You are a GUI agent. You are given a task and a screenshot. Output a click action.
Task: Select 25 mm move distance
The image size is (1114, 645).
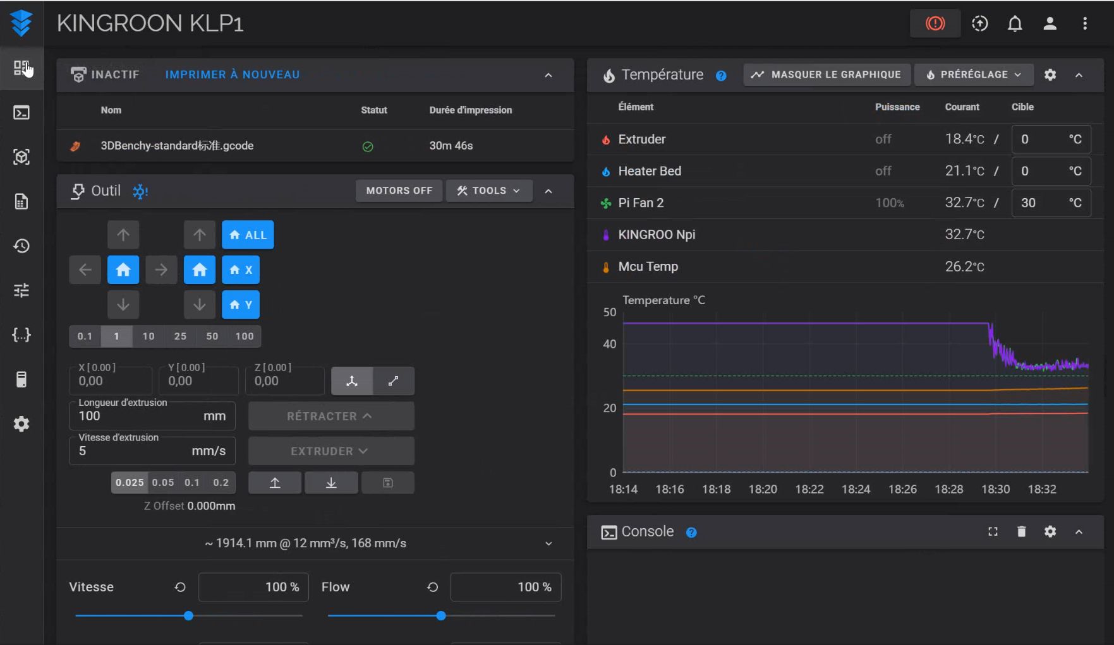[180, 336]
